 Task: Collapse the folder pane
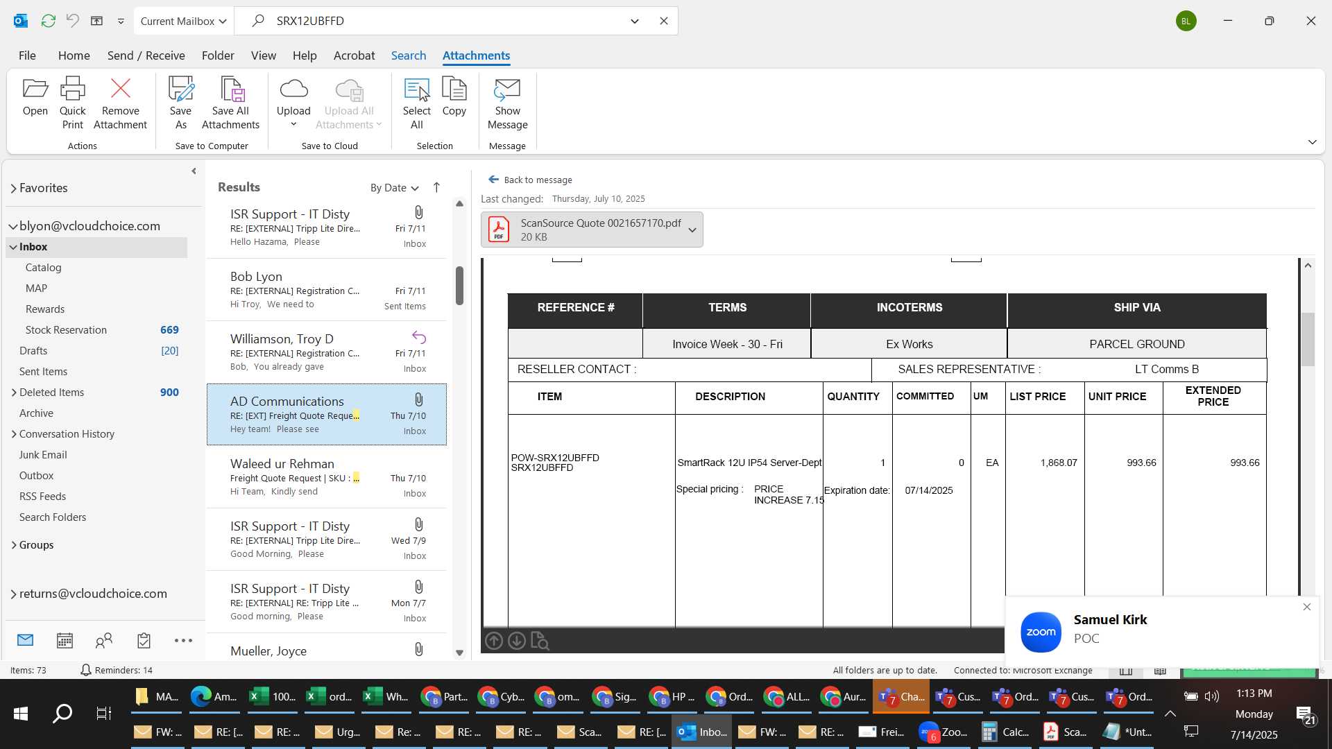click(x=194, y=171)
